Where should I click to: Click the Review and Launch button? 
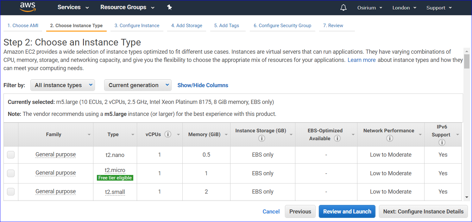coord(347,211)
